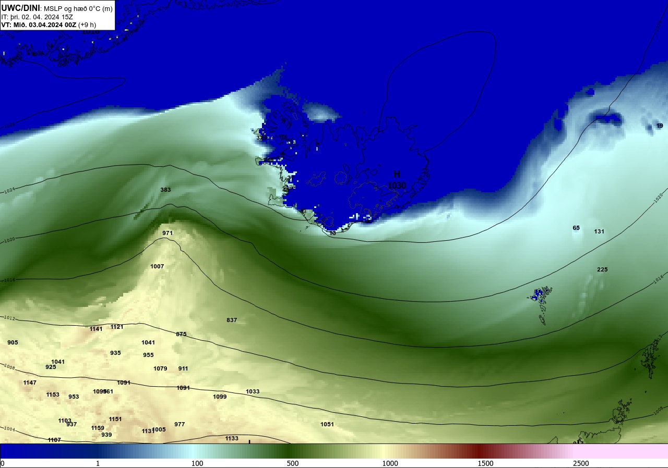Click the "VT: Mið. 03.04.2024 00Z (+9 h)" line
The height and width of the screenshot is (468, 668).
click(49, 24)
